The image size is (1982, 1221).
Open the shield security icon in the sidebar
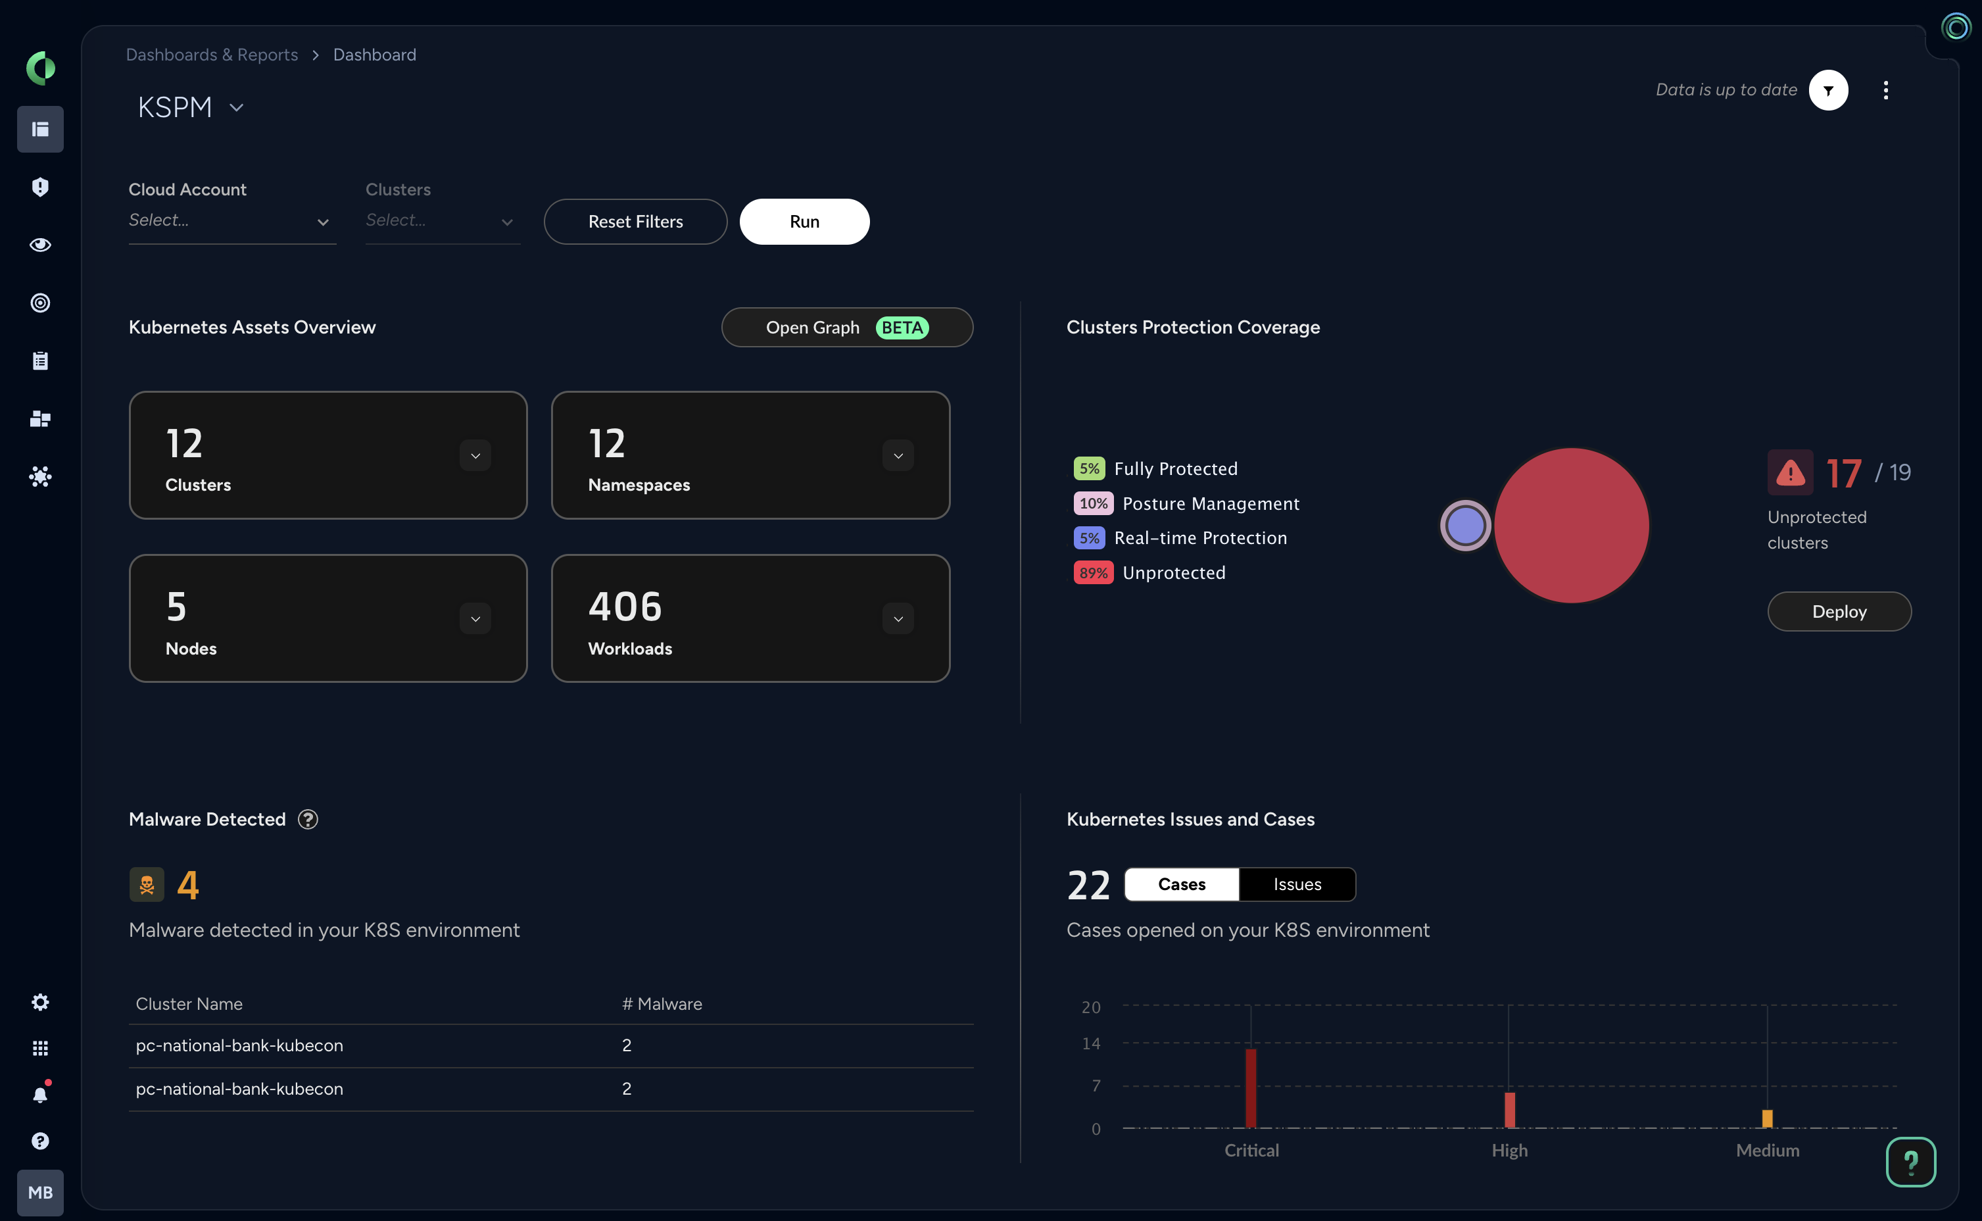(39, 187)
